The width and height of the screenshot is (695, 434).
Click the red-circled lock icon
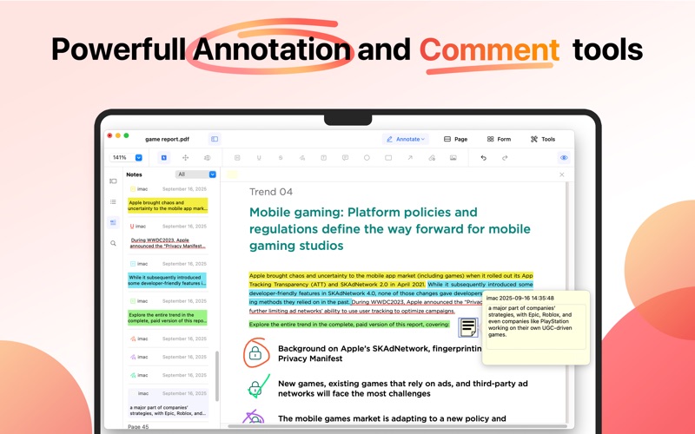pos(255,353)
